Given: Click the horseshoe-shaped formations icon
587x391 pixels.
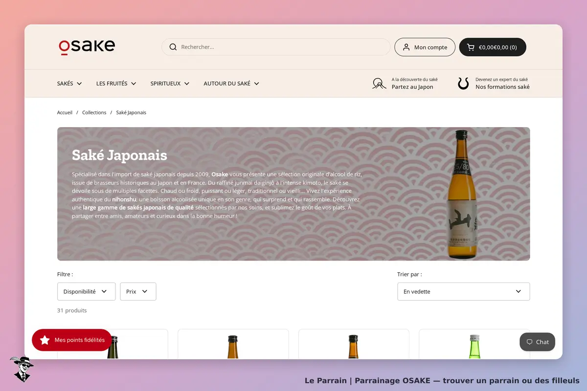Looking at the screenshot, I should click(x=463, y=83).
